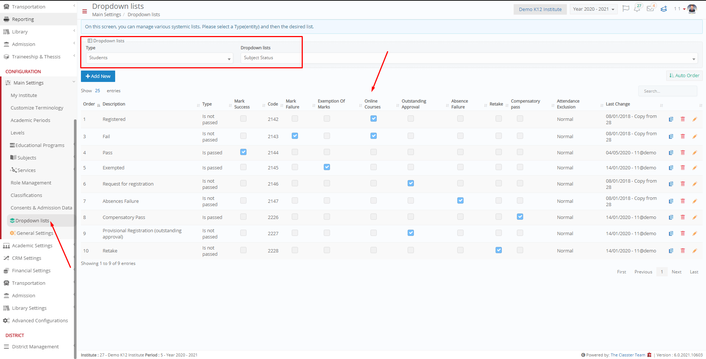Expand Financial Settings in sidebar

click(x=38, y=270)
